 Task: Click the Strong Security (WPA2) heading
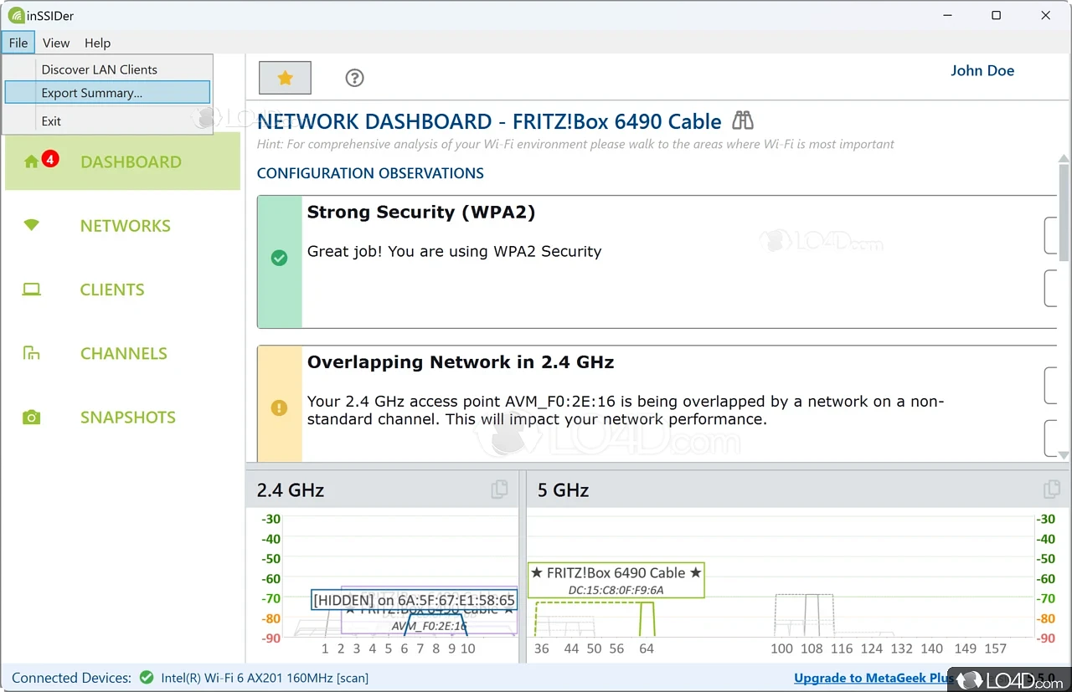pos(421,213)
